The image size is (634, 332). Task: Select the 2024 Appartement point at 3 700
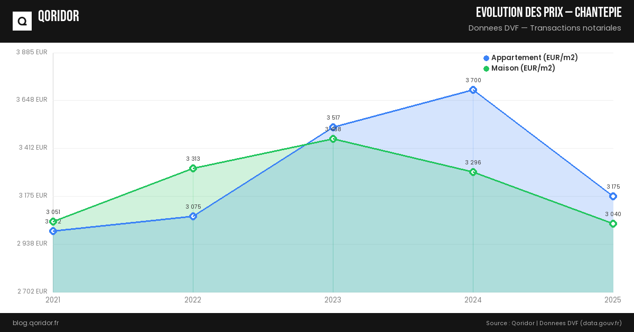coord(473,90)
